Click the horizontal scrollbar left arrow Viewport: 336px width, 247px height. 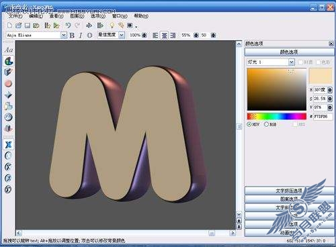19,233
